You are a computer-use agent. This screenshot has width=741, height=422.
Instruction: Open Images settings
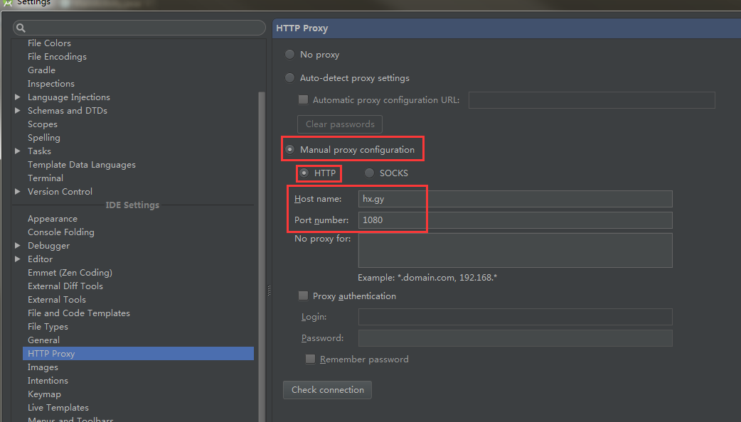(x=43, y=367)
